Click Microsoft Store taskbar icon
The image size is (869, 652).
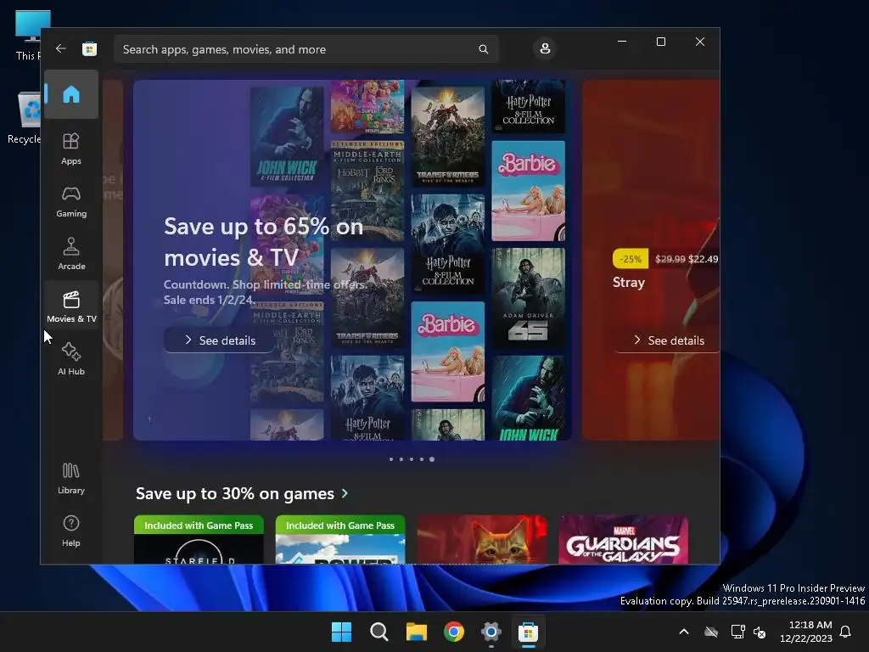pos(528,632)
